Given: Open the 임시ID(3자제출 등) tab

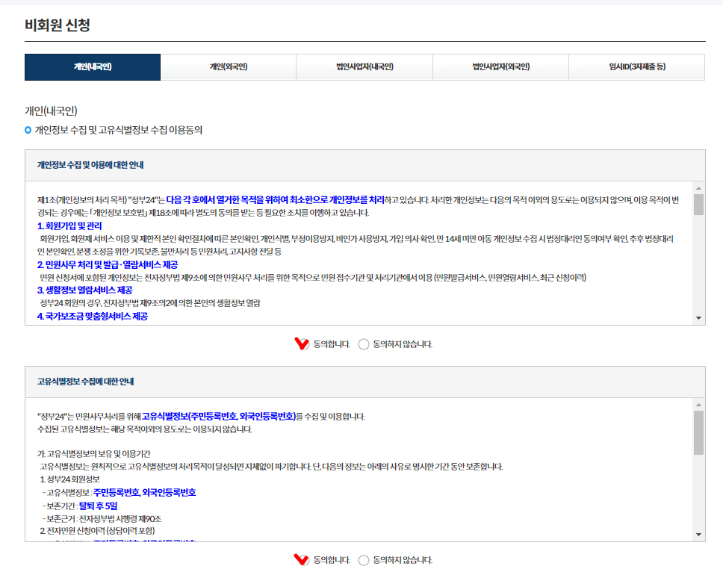Looking at the screenshot, I should coord(636,66).
